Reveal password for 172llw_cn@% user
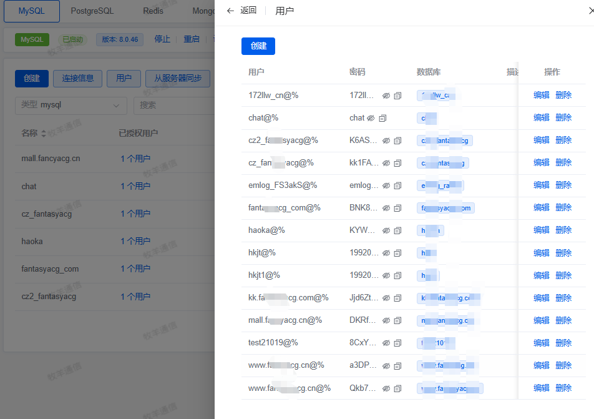 pyautogui.click(x=386, y=96)
